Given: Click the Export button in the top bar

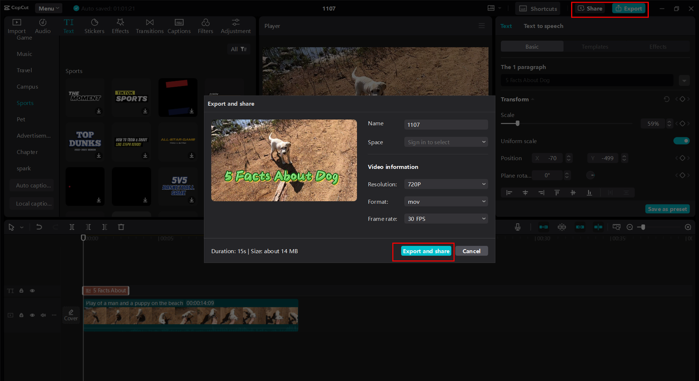Looking at the screenshot, I should (629, 9).
